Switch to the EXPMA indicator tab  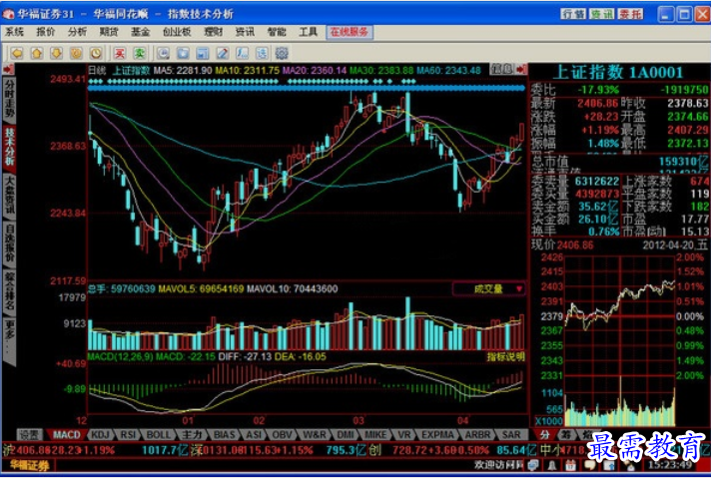pos(437,434)
